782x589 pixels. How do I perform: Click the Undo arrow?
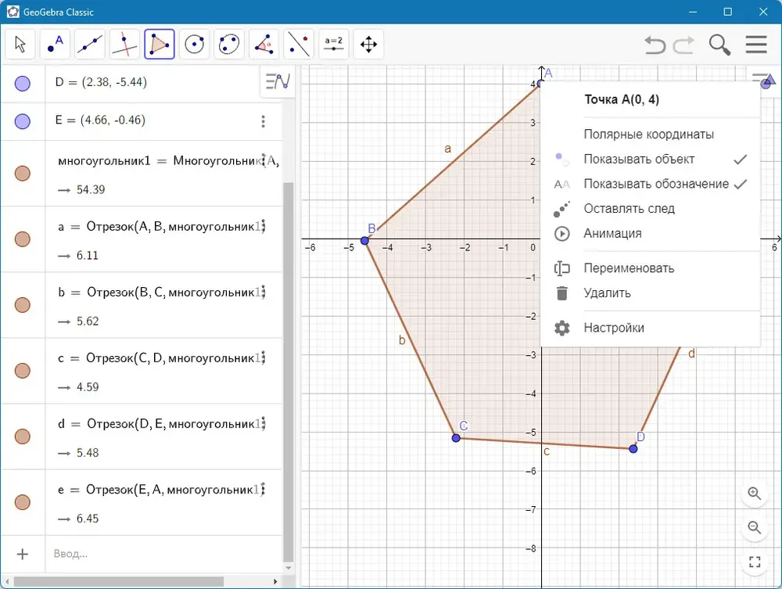click(x=655, y=45)
